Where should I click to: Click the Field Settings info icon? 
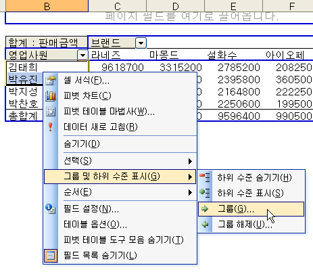coord(51,208)
